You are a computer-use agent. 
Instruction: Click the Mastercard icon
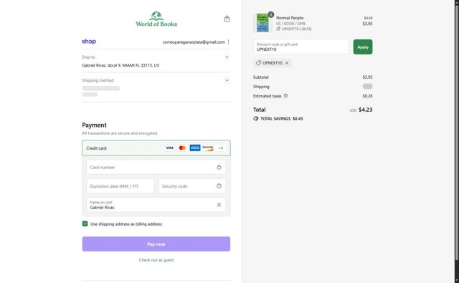click(x=182, y=148)
